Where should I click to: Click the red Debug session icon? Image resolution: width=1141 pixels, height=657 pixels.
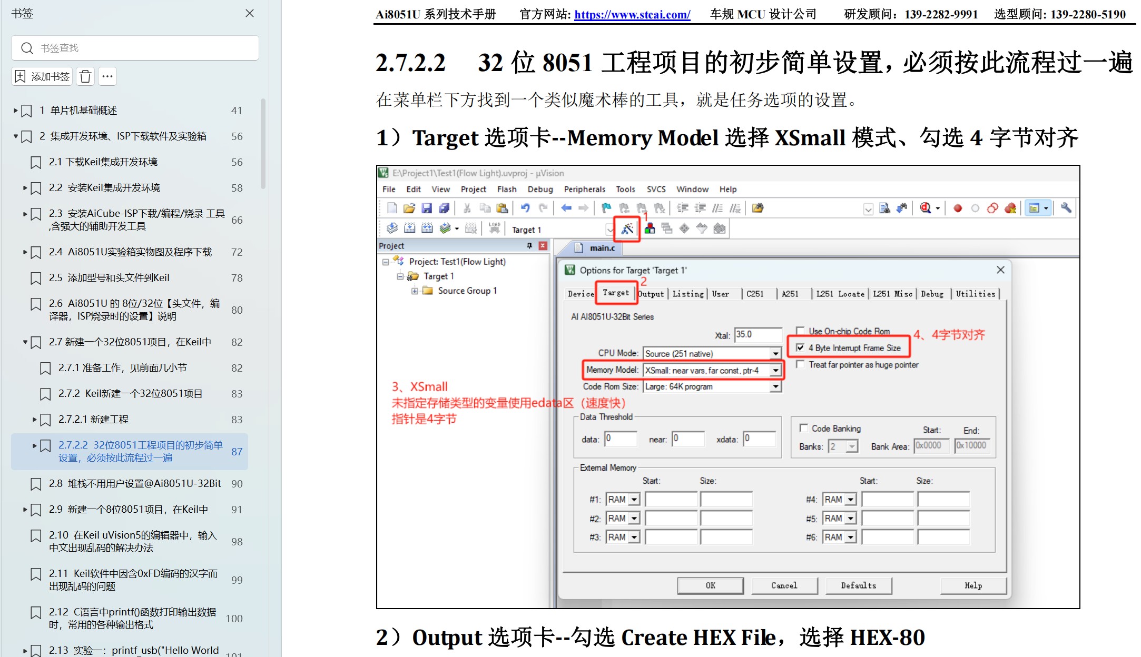926,208
